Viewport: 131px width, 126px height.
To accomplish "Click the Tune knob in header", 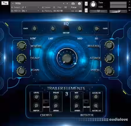I will pyautogui.click(x=93, y=5).
